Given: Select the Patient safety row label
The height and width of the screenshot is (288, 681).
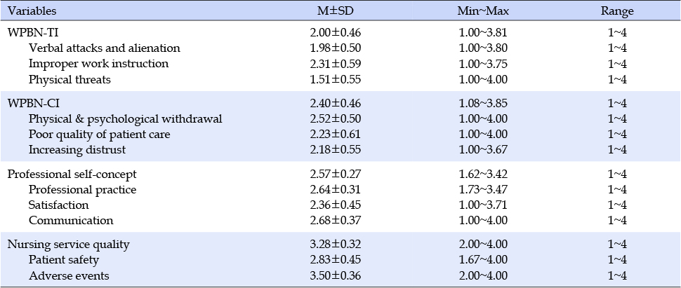Looking at the screenshot, I should tap(64, 260).
